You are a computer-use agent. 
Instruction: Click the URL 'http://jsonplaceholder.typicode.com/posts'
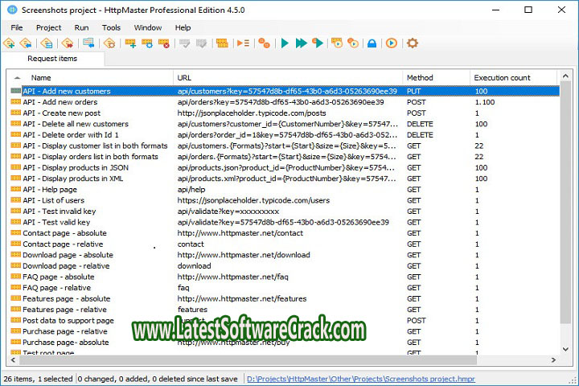(252, 113)
